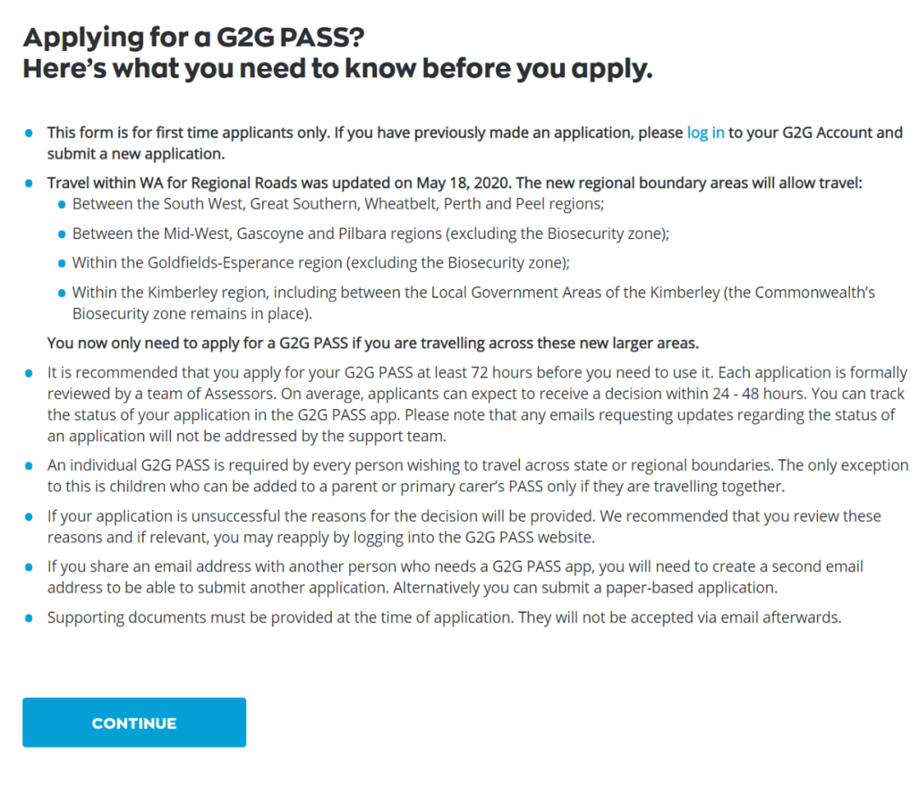
Task: Click the bullet dot before "Travel within WA"
Action: [x=29, y=184]
